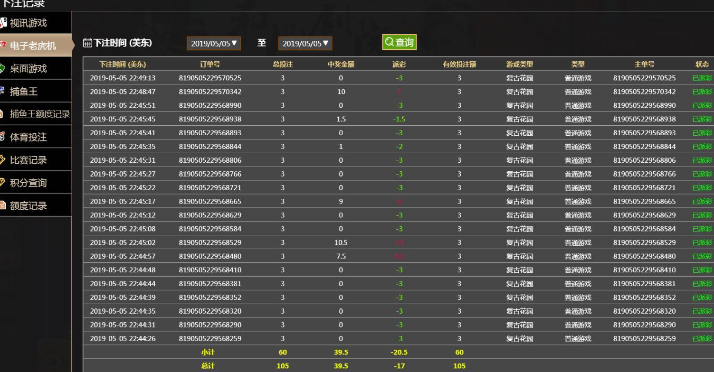Click the 中奖金额 column header
714x372 pixels.
pos(341,65)
